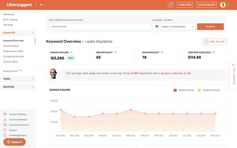Screen dimensions: 237x148
Task: Toggle the Mobile Volume legend swatch
Action: click(175, 90)
